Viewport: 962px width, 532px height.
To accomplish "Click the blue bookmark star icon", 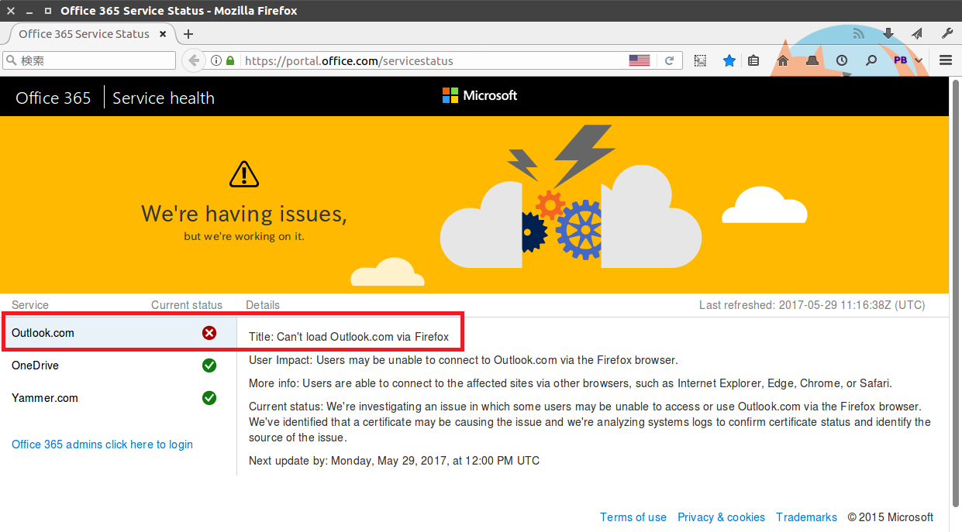I will click(729, 60).
